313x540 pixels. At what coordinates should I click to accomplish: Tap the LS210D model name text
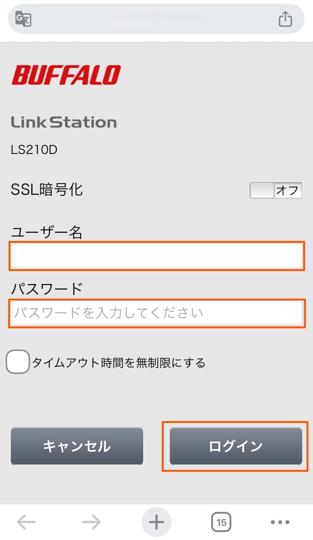coord(34,149)
